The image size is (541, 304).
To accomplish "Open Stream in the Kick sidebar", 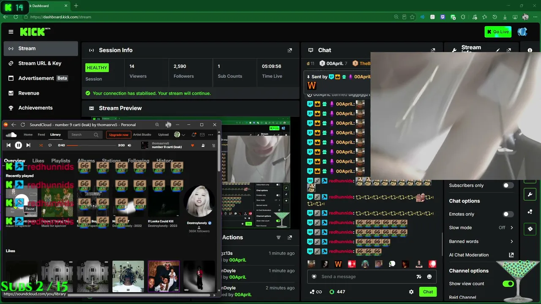I will point(41,49).
